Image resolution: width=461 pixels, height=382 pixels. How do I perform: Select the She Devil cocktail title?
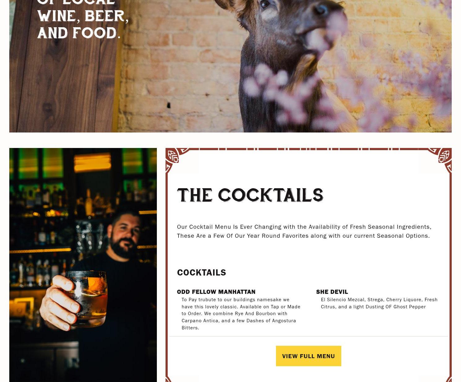tap(332, 292)
